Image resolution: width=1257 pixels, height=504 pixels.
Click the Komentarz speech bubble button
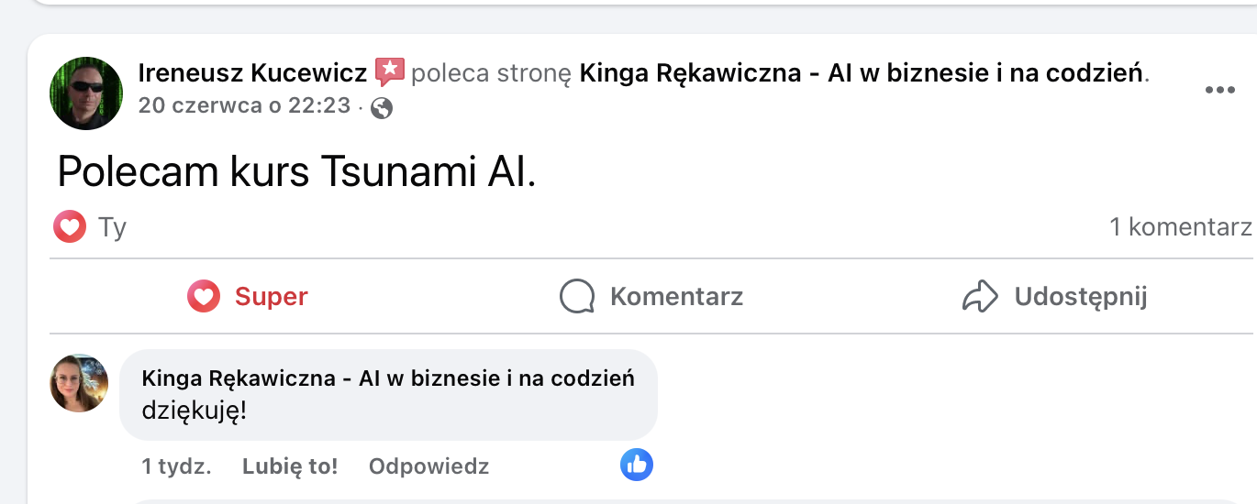[651, 297]
